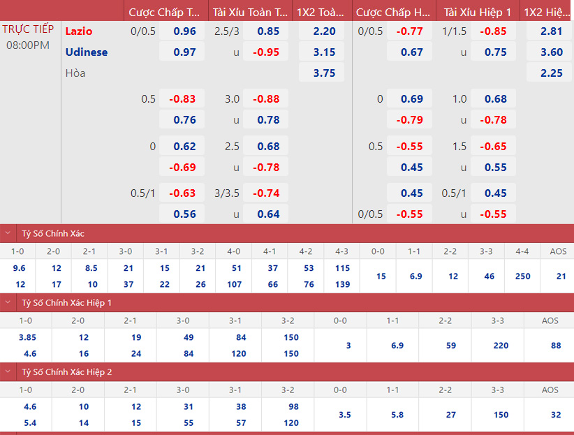The width and height of the screenshot is (574, 435).
Task: Pick first-half 1X2 odds 2.81
Action: [x=551, y=31]
